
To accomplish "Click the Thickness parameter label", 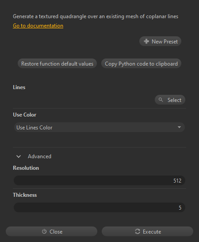I will coord(25,195).
